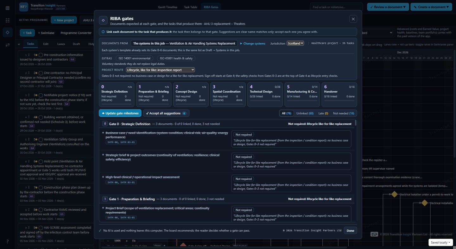
Task: Mark task 1 Pre-construction information as complete
Action: pyautogui.click(x=41, y=55)
